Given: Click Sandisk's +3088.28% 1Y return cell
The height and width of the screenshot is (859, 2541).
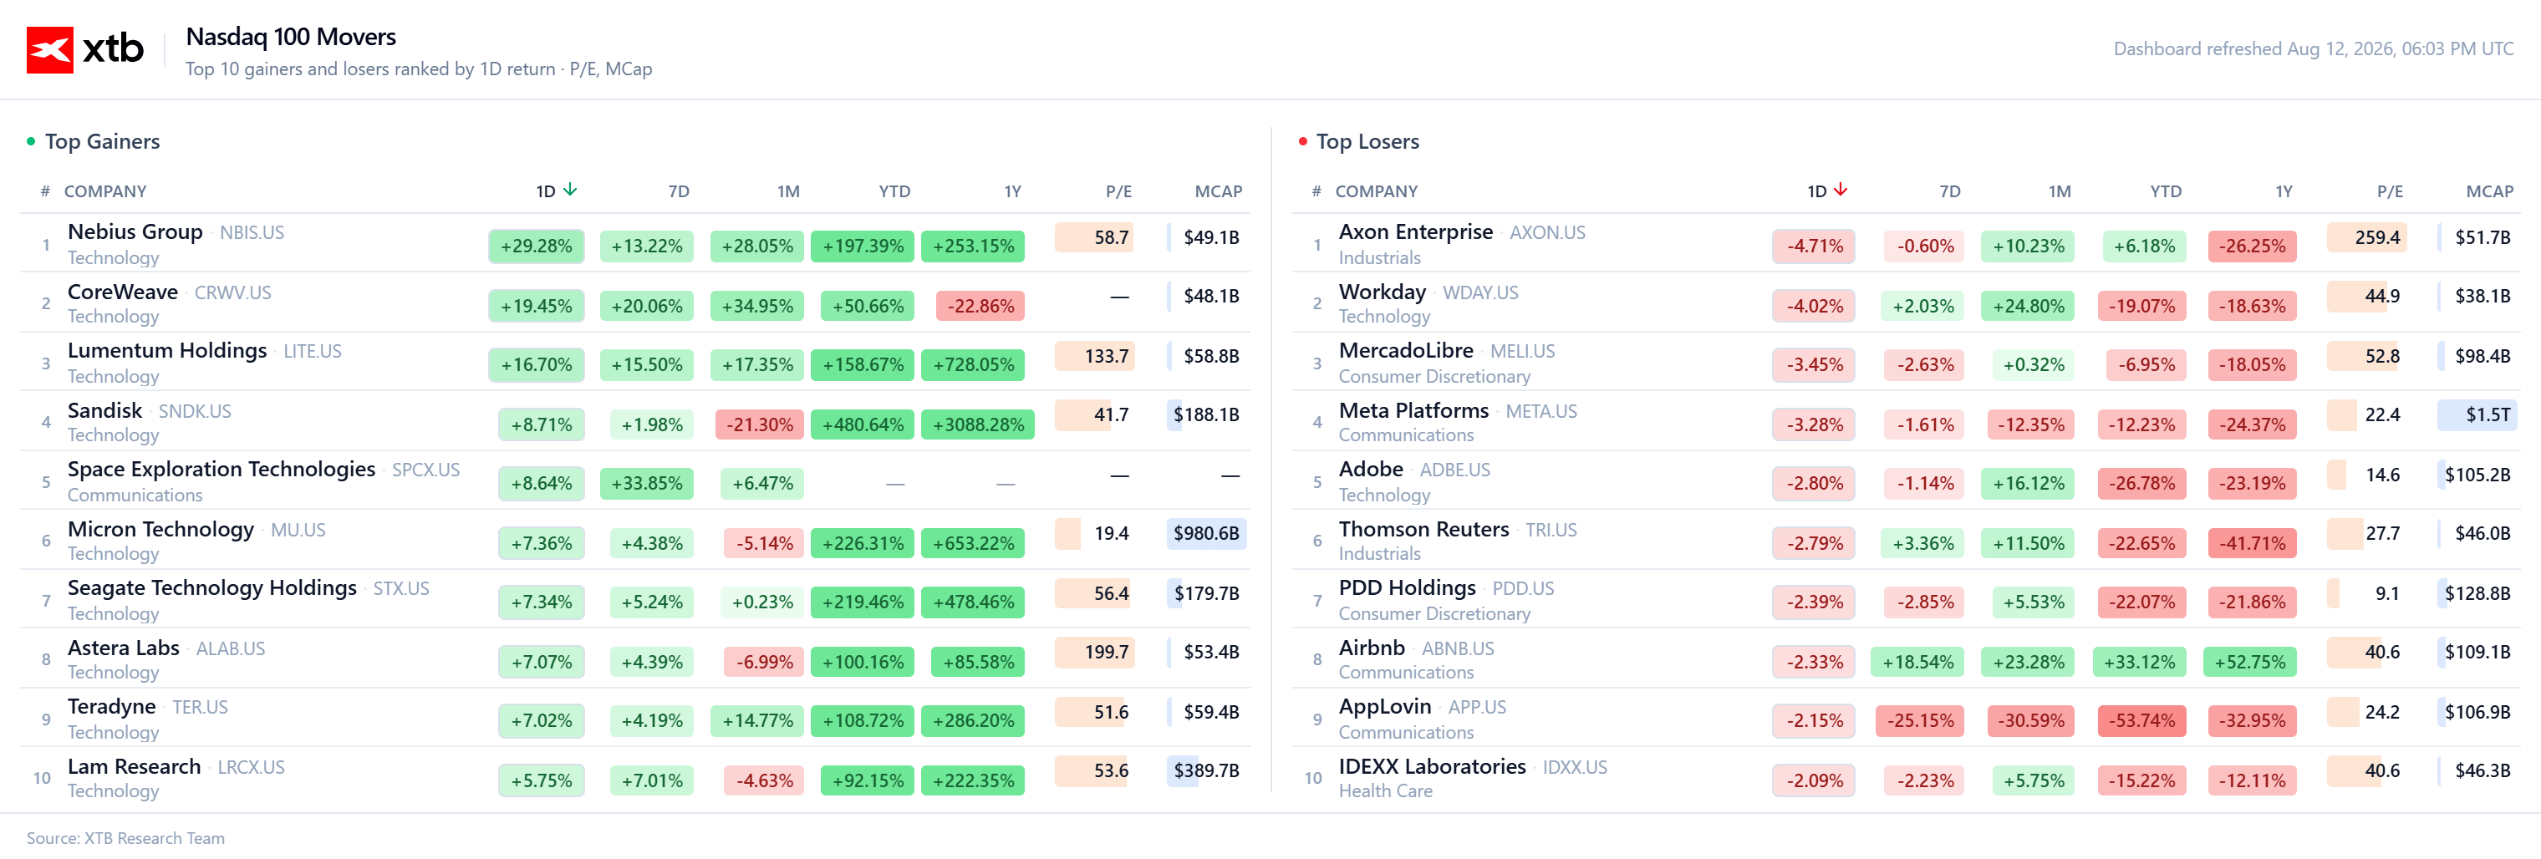Looking at the screenshot, I should pyautogui.click(x=978, y=424).
